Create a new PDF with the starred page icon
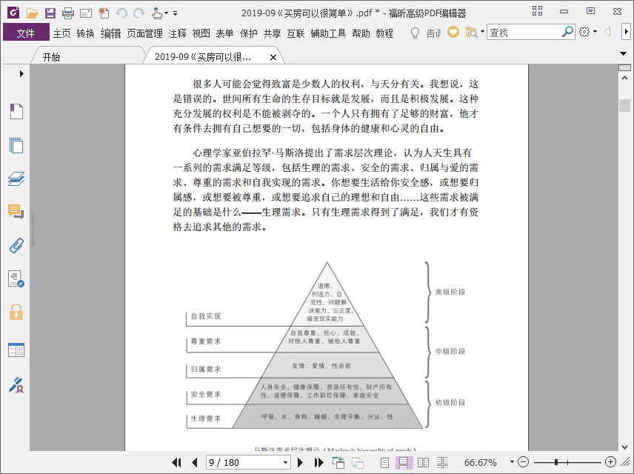 coord(104,13)
